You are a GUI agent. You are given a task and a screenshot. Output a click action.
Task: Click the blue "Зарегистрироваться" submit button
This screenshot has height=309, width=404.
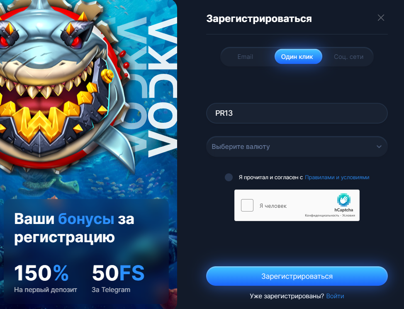(x=297, y=276)
